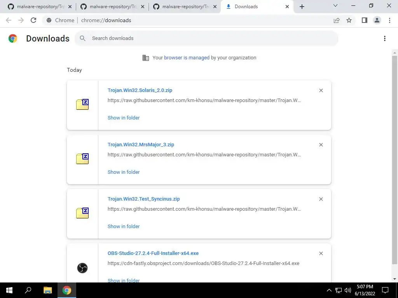
Task: Click the obsproject.com source URL
Action: (203, 263)
